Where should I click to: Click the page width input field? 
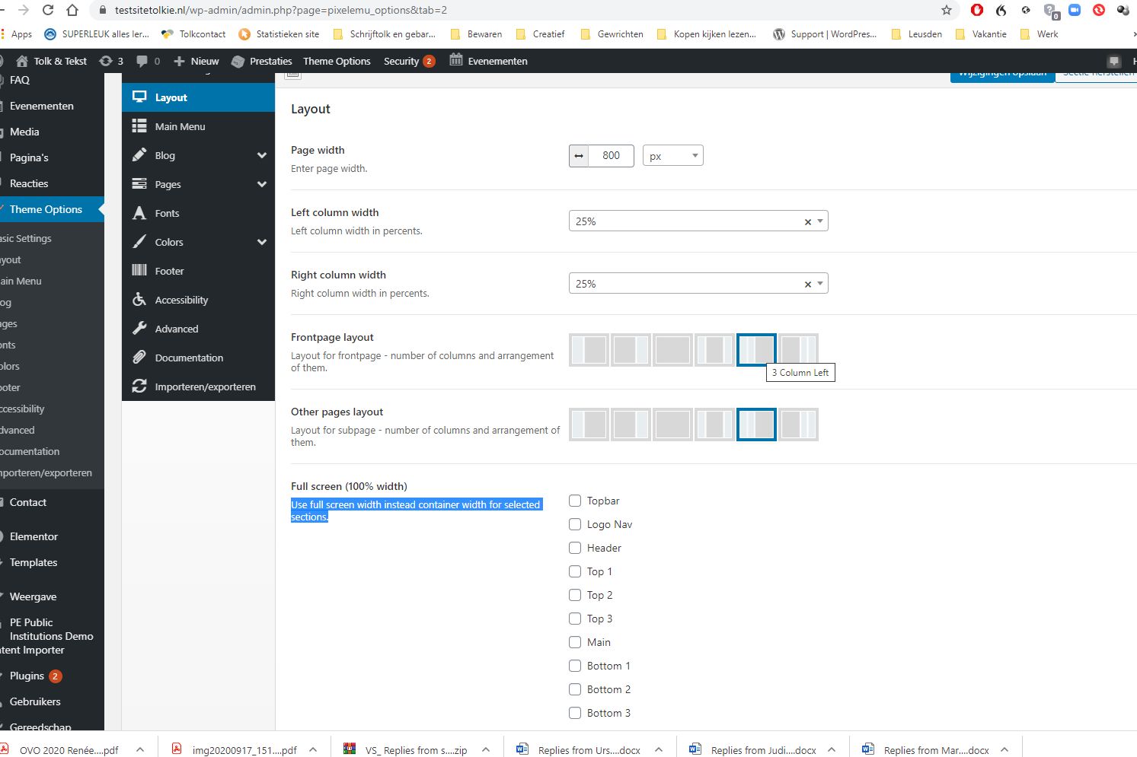point(611,155)
